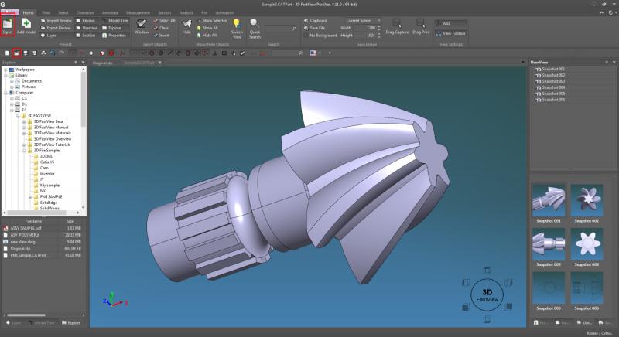619x337 pixels.
Task: Expand the PMI SAMPLE folder node
Action: click(30, 196)
